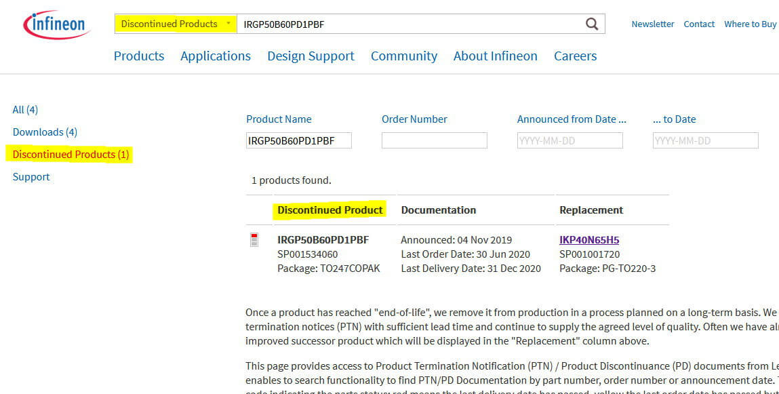The height and width of the screenshot is (394, 779).
Task: Open the Newsletter link
Action: pyautogui.click(x=652, y=24)
